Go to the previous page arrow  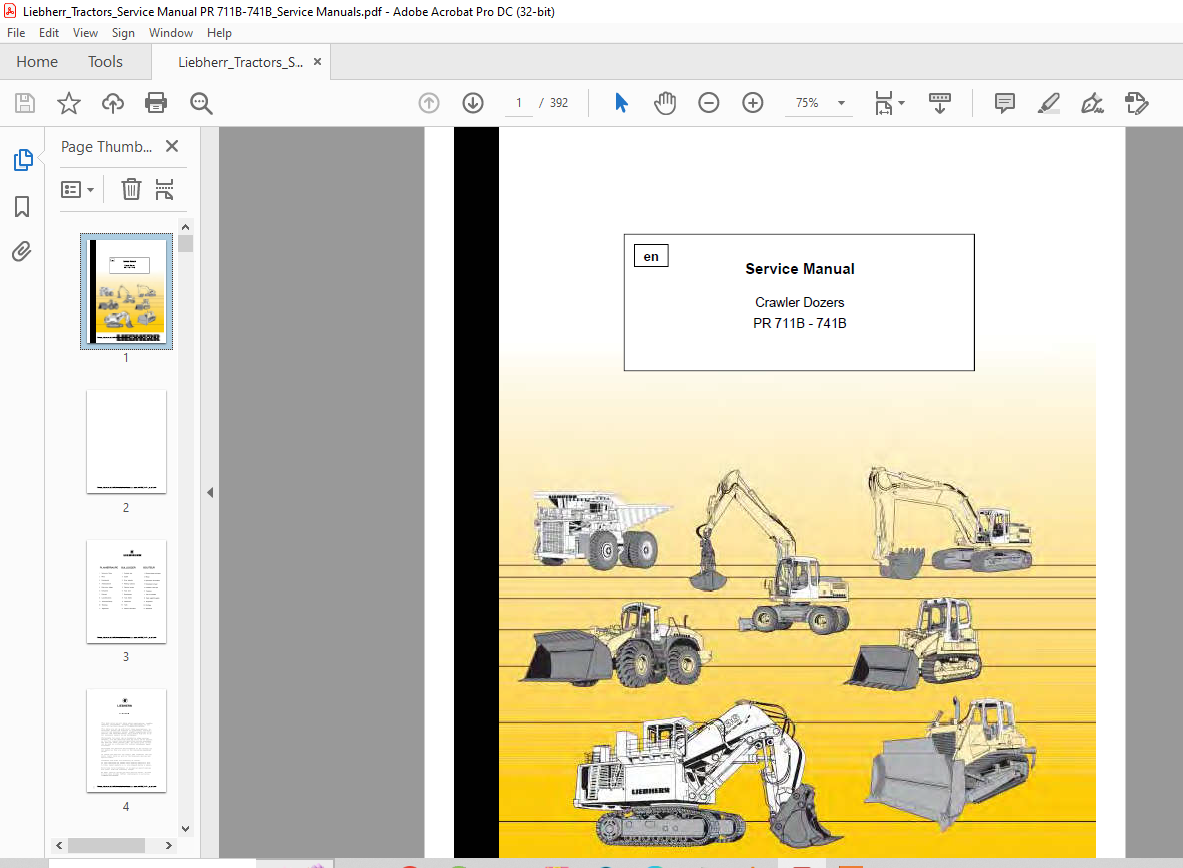click(x=429, y=103)
